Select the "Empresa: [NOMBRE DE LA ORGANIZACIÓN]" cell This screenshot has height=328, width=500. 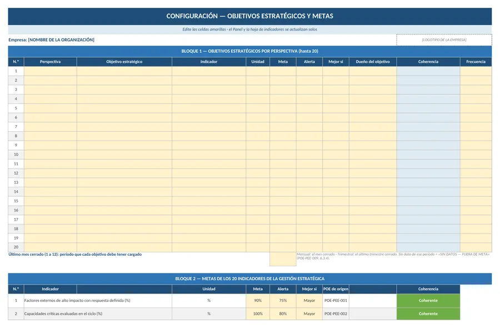tap(51, 40)
